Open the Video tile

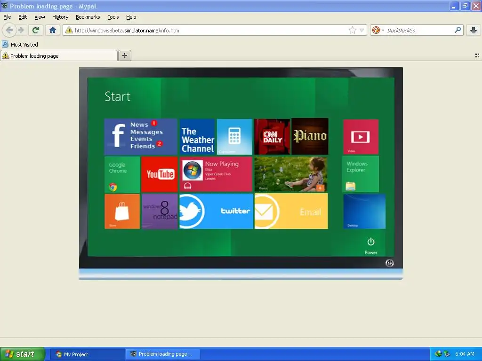click(361, 137)
